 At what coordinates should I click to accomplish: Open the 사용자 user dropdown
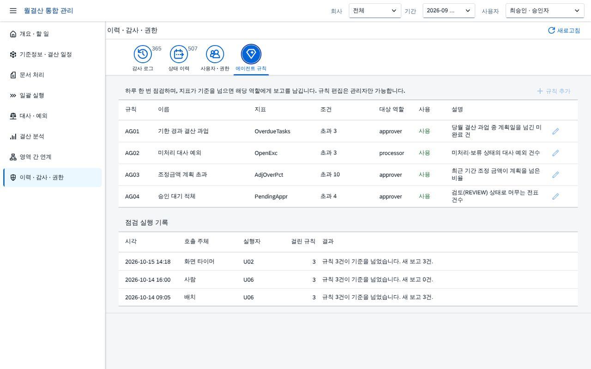(545, 11)
